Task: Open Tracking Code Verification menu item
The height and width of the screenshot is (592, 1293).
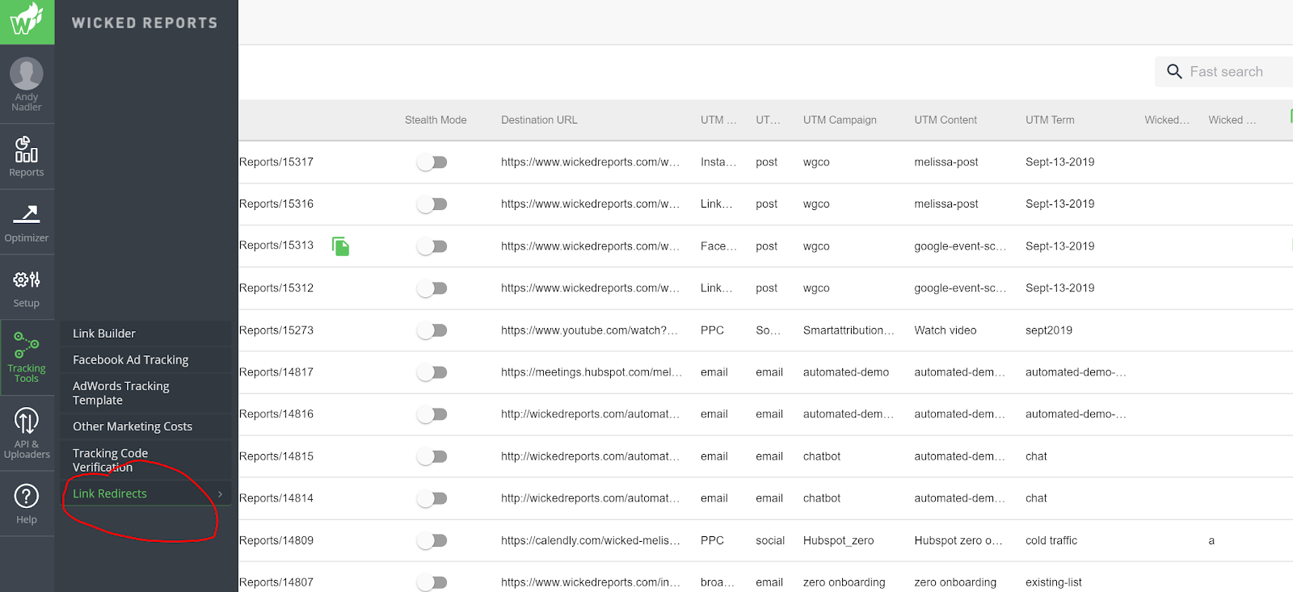Action: click(145, 460)
